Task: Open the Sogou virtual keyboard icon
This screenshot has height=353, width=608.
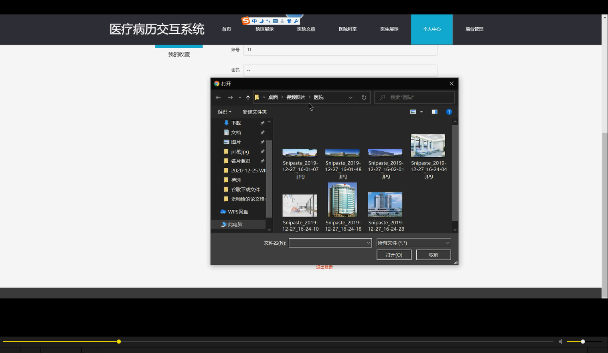Action: (x=275, y=20)
